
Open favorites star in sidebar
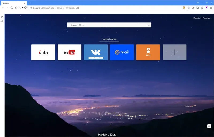click(x=2, y=17)
